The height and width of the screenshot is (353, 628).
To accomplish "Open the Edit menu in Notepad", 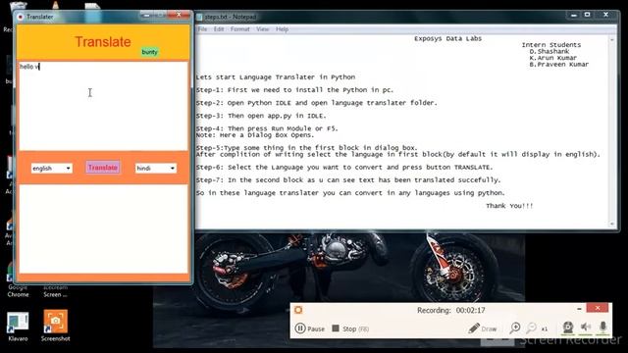I will click(x=219, y=29).
